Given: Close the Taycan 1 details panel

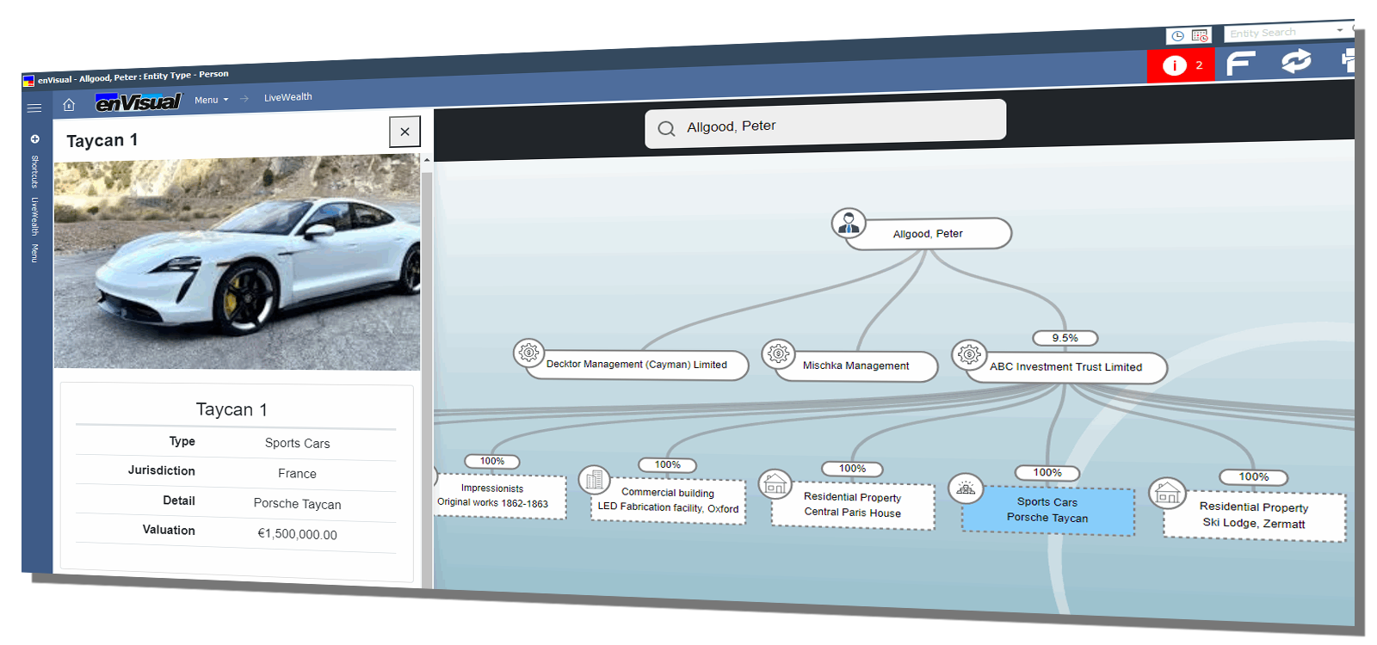Looking at the screenshot, I should (x=404, y=132).
